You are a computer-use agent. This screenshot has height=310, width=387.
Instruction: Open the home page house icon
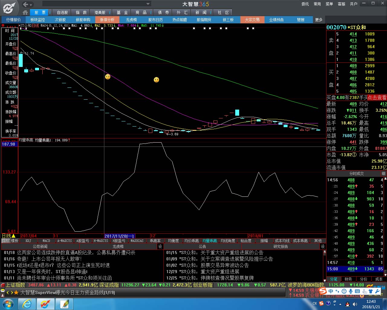point(25,12)
